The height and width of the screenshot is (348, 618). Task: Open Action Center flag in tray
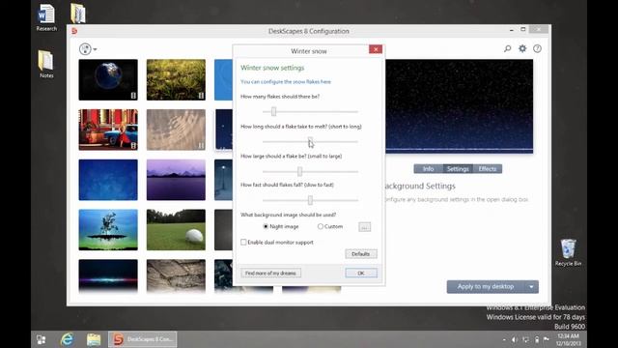pos(547,339)
